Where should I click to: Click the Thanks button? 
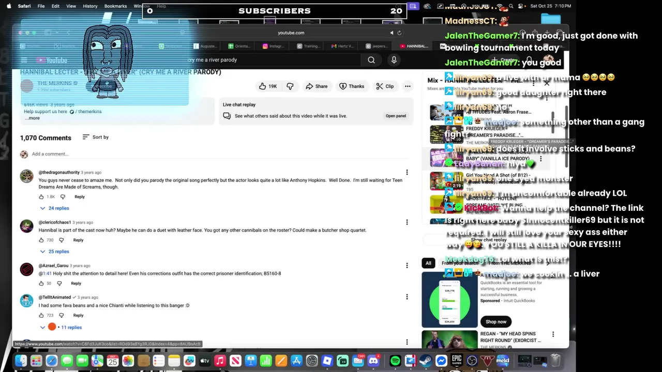352,86
